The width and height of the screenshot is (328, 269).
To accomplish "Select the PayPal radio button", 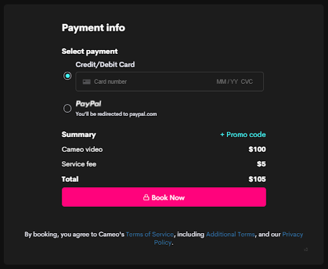I will click(67, 108).
